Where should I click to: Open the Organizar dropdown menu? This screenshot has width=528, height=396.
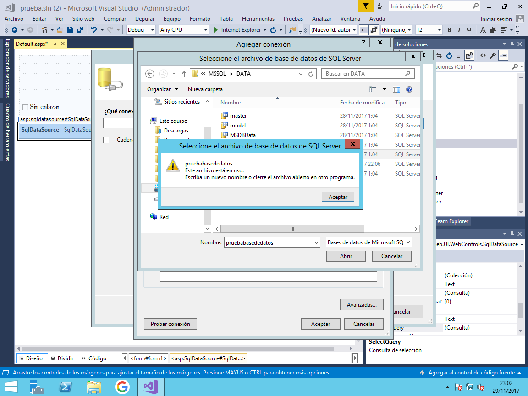162,89
